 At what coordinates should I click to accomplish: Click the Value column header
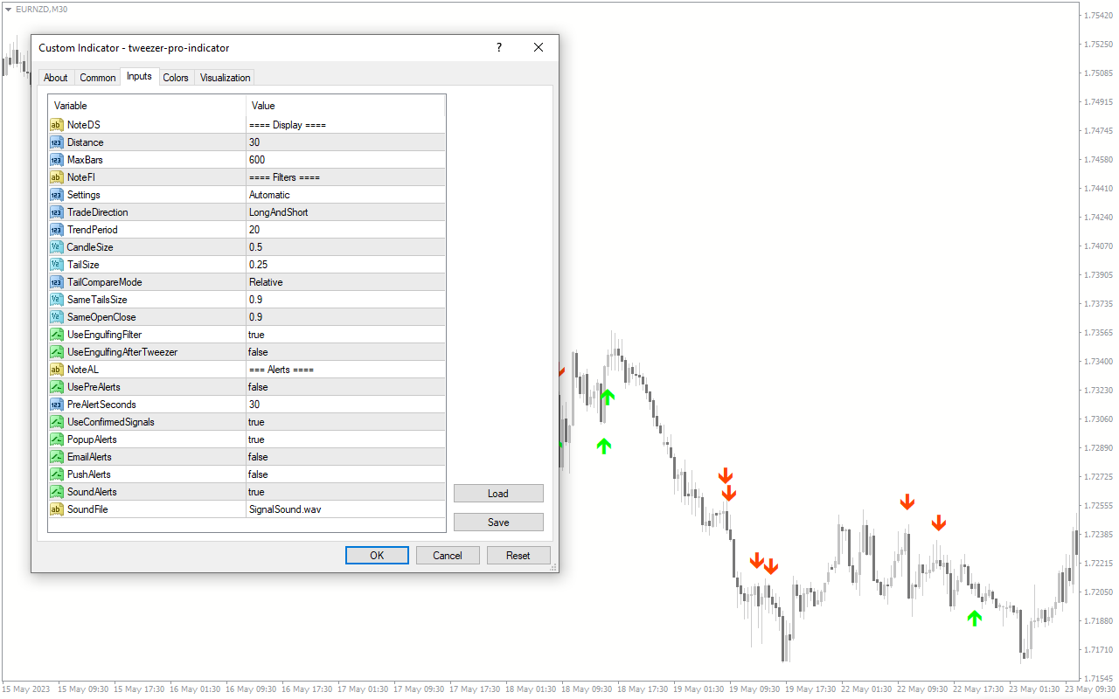point(263,106)
